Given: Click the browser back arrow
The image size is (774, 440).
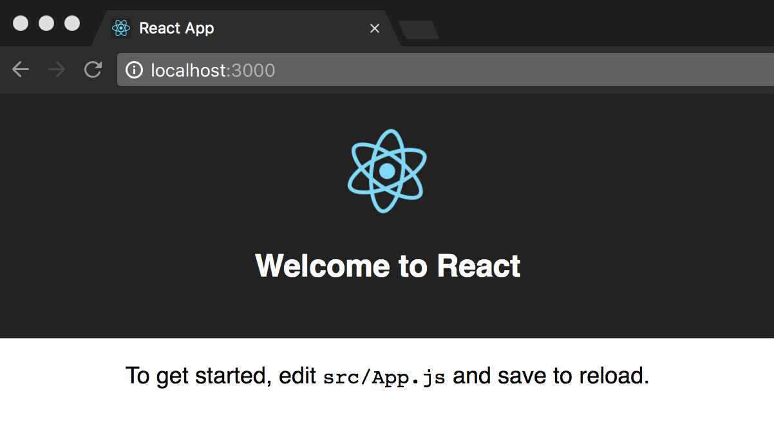Looking at the screenshot, I should coord(21,69).
